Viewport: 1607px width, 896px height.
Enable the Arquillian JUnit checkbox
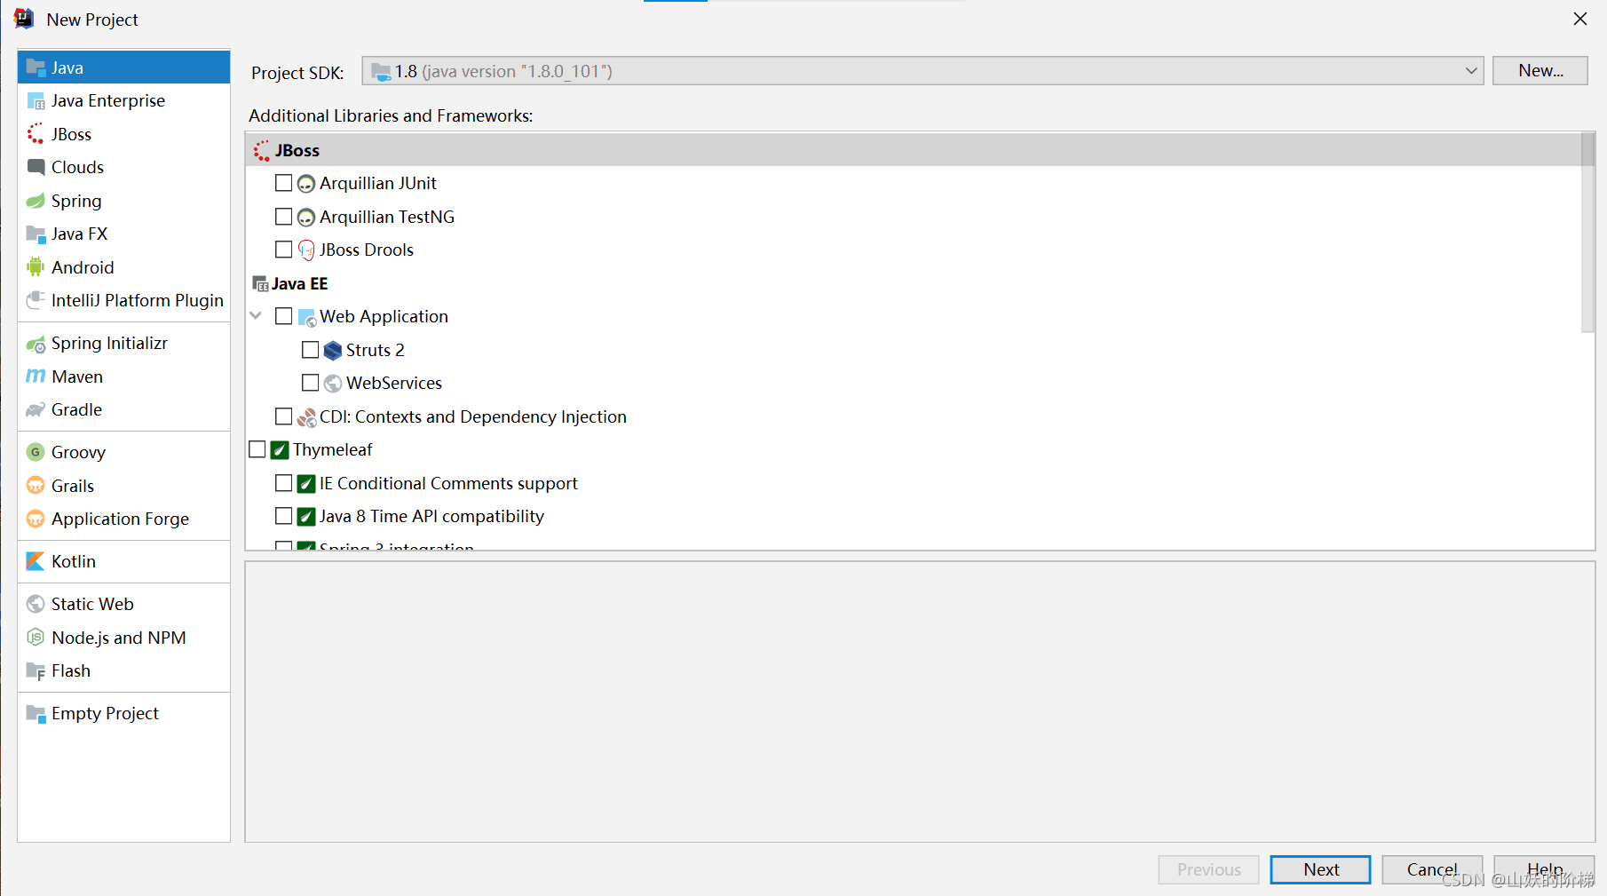point(284,183)
